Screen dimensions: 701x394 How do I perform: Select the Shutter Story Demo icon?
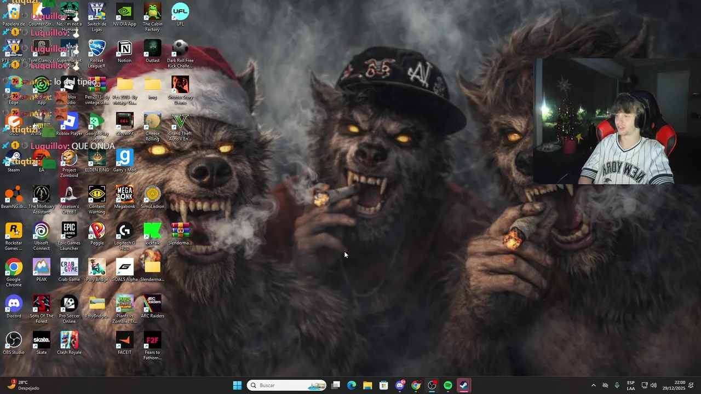(180, 90)
